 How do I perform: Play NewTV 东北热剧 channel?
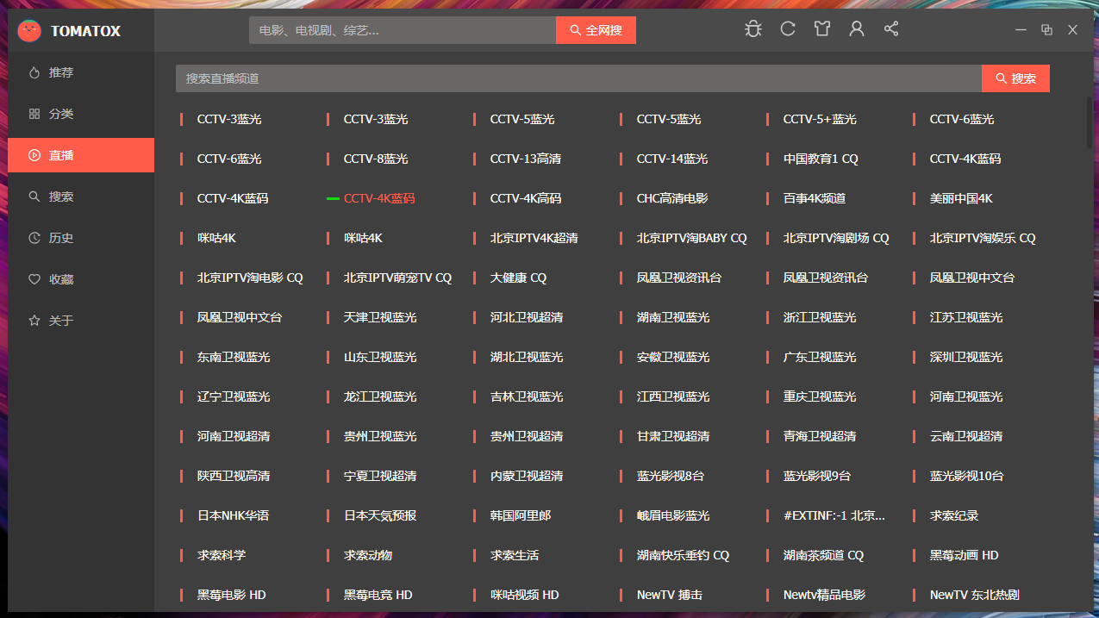(975, 595)
